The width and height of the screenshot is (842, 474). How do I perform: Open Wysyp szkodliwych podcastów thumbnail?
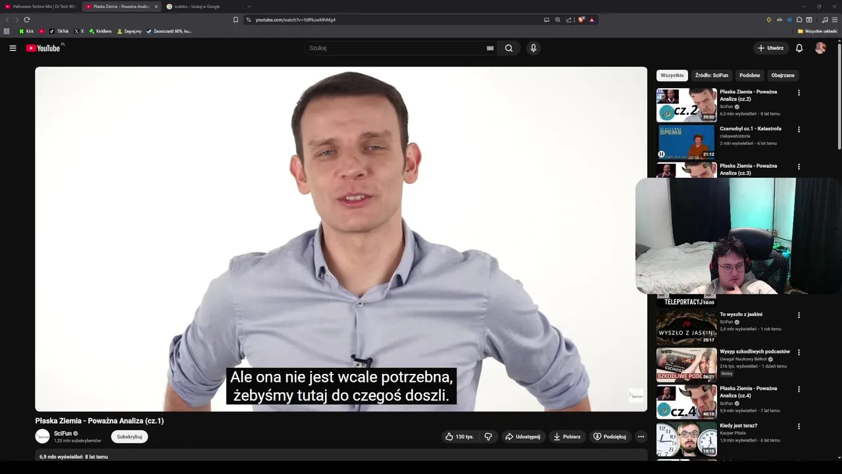686,364
